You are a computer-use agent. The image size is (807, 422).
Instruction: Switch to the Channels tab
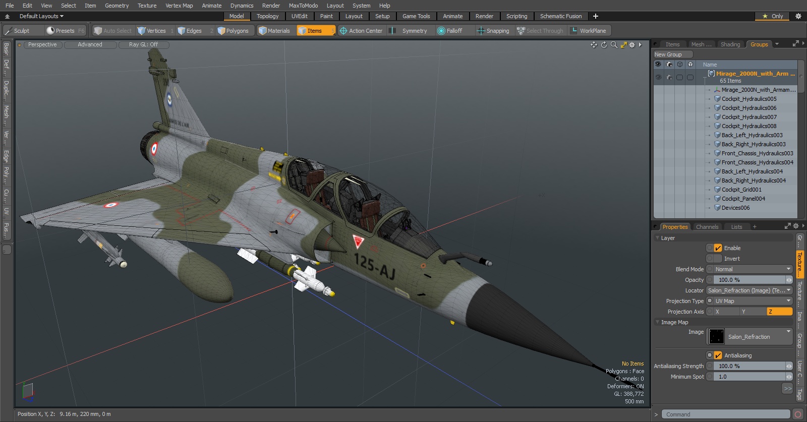pyautogui.click(x=707, y=227)
